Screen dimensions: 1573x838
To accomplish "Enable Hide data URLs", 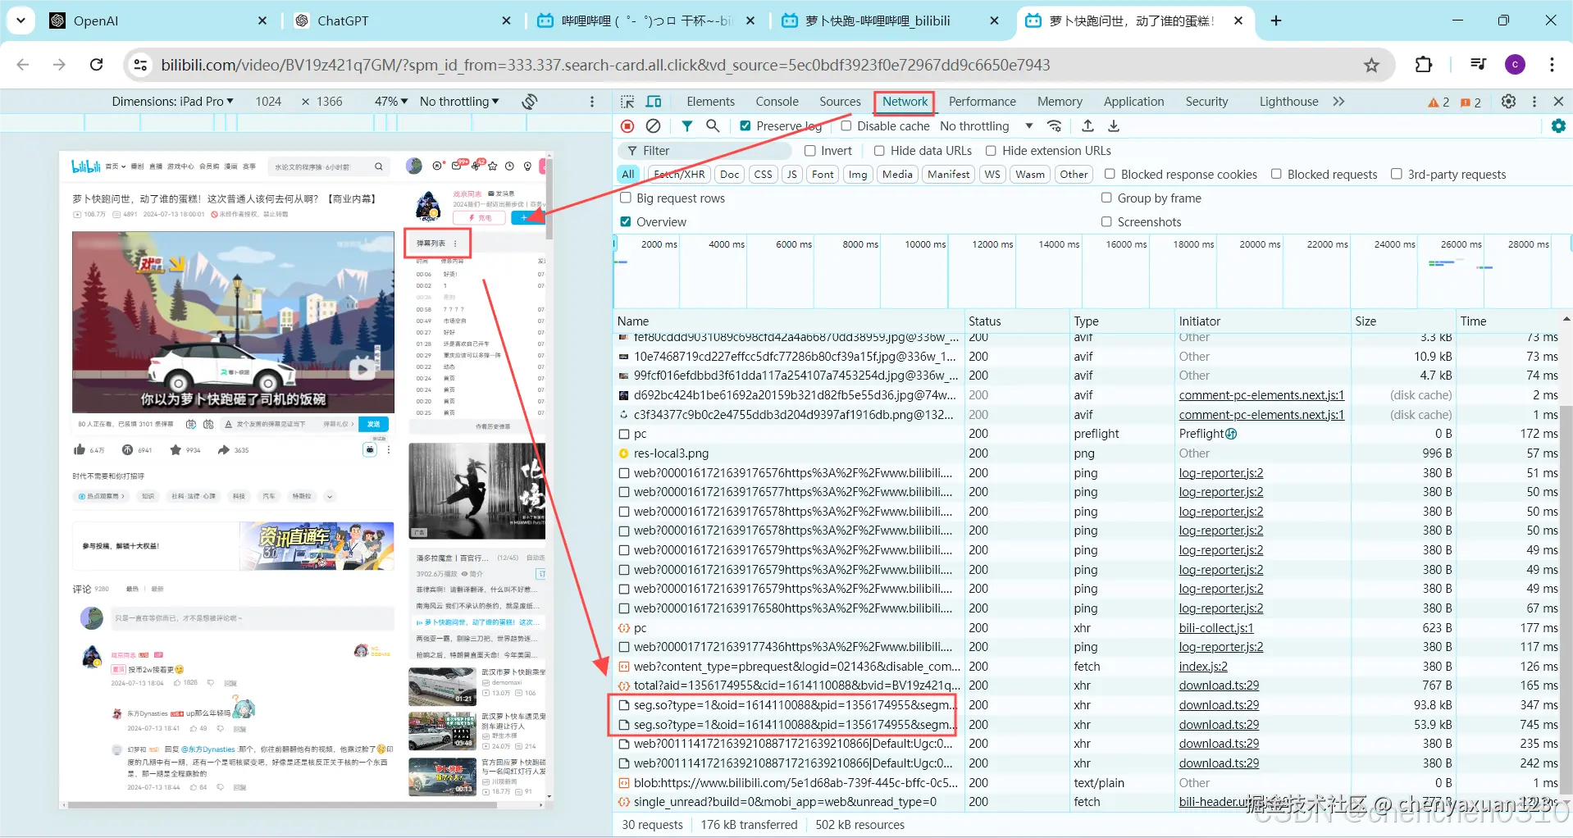I will pos(879,151).
